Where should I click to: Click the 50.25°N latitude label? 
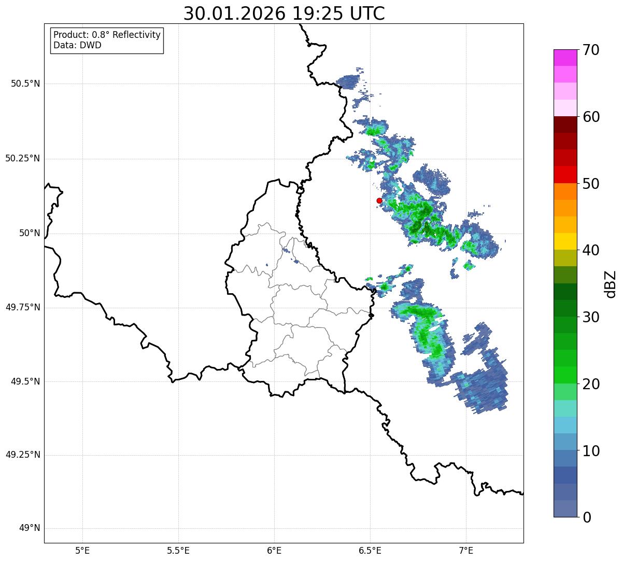(x=23, y=158)
